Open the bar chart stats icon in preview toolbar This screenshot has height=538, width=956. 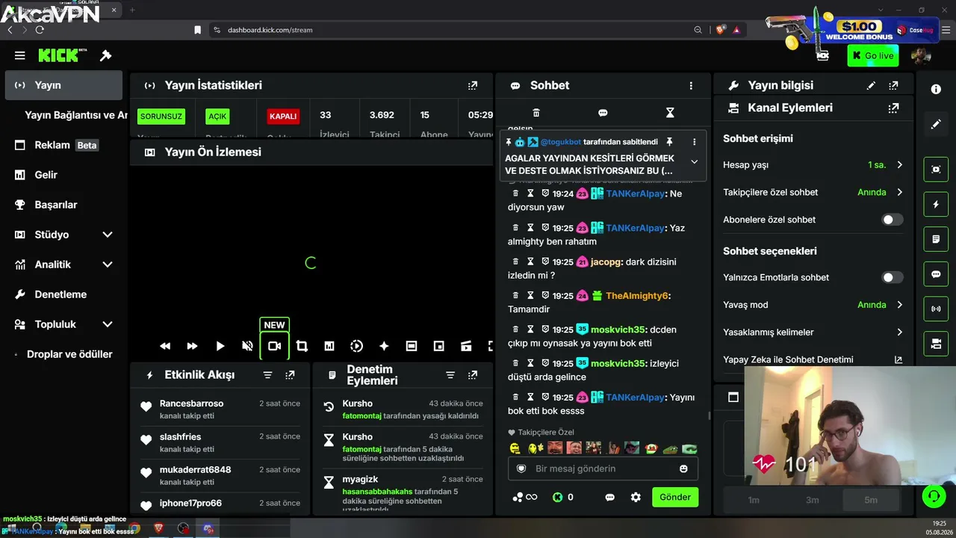pyautogui.click(x=329, y=346)
